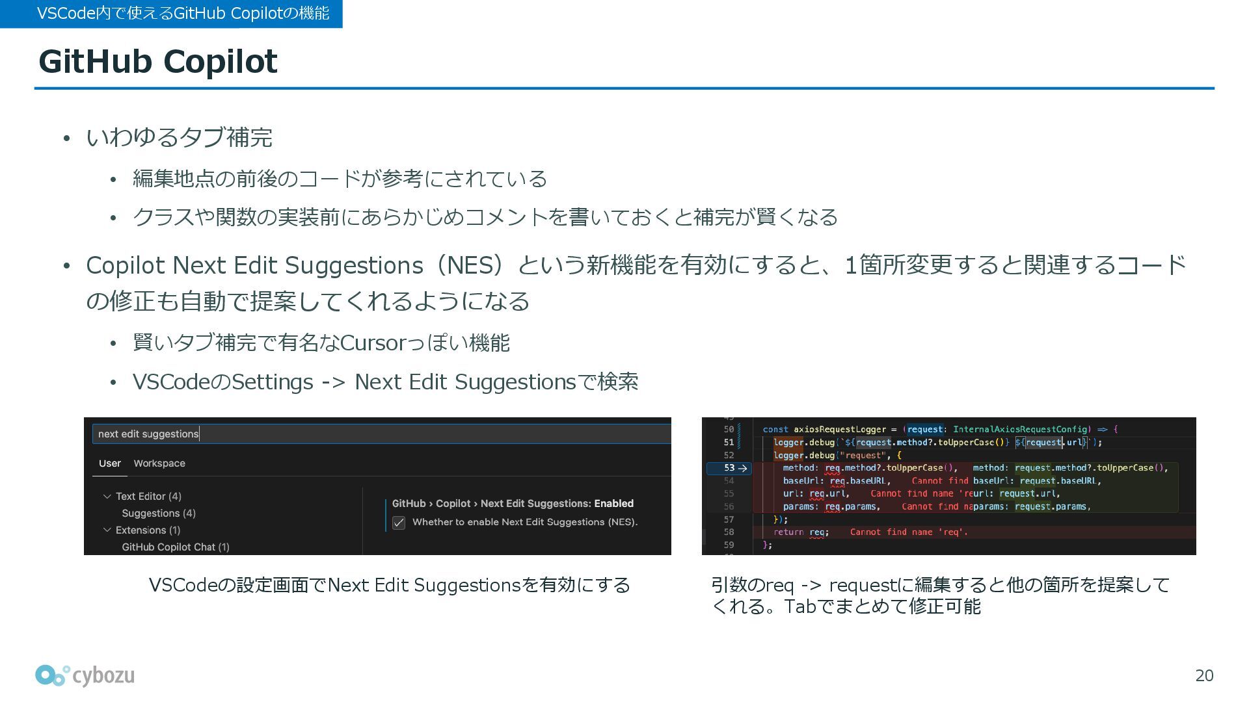Click bullet '賢いタブ補完で有名なCursorっぽい機能'

321,343
